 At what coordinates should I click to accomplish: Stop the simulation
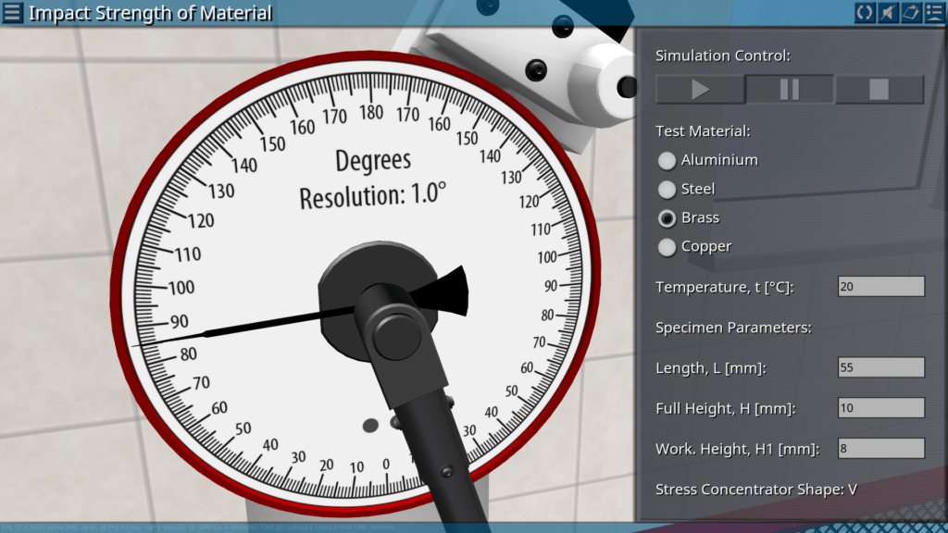click(879, 90)
